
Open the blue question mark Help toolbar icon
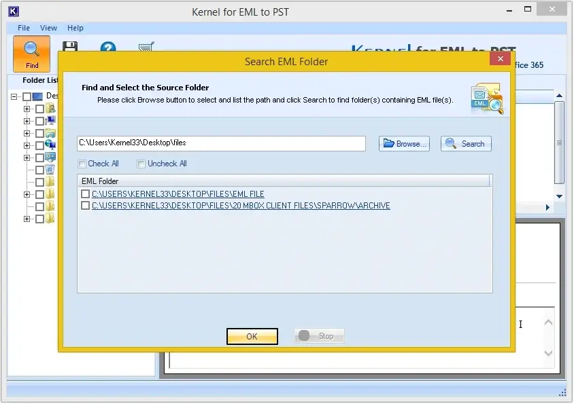click(x=108, y=46)
